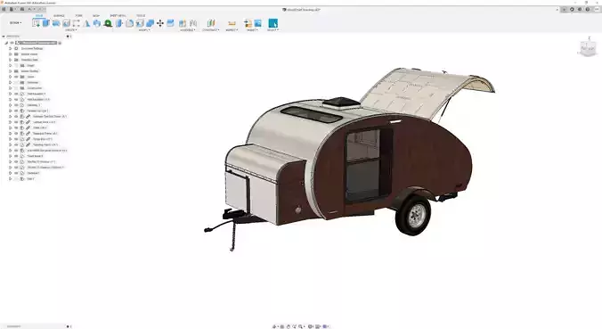The width and height of the screenshot is (602, 329).
Task: Open the SELECT dropdown menu
Action: pyautogui.click(x=273, y=30)
